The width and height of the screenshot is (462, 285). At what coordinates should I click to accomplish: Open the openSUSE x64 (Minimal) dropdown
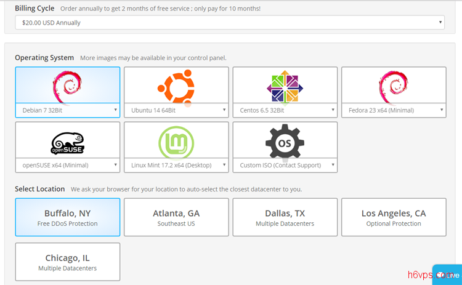point(68,165)
